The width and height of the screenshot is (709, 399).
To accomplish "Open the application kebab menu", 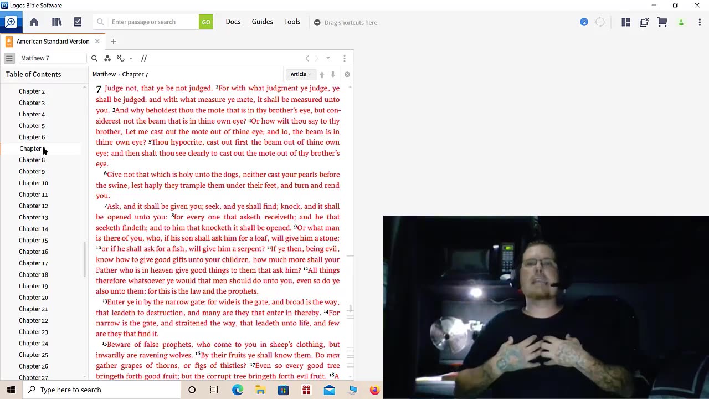I will (x=700, y=22).
